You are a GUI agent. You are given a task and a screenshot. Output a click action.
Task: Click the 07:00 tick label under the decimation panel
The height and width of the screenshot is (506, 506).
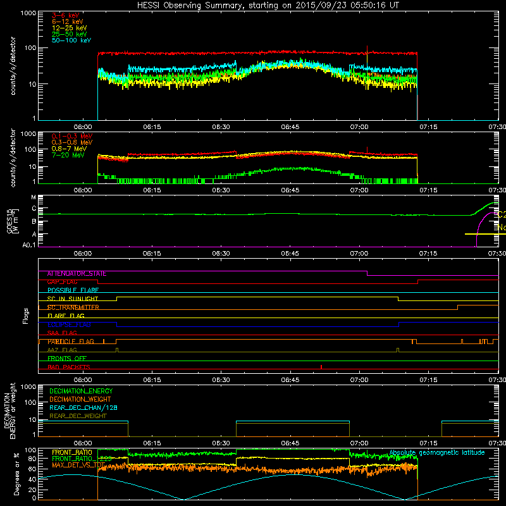pos(359,443)
